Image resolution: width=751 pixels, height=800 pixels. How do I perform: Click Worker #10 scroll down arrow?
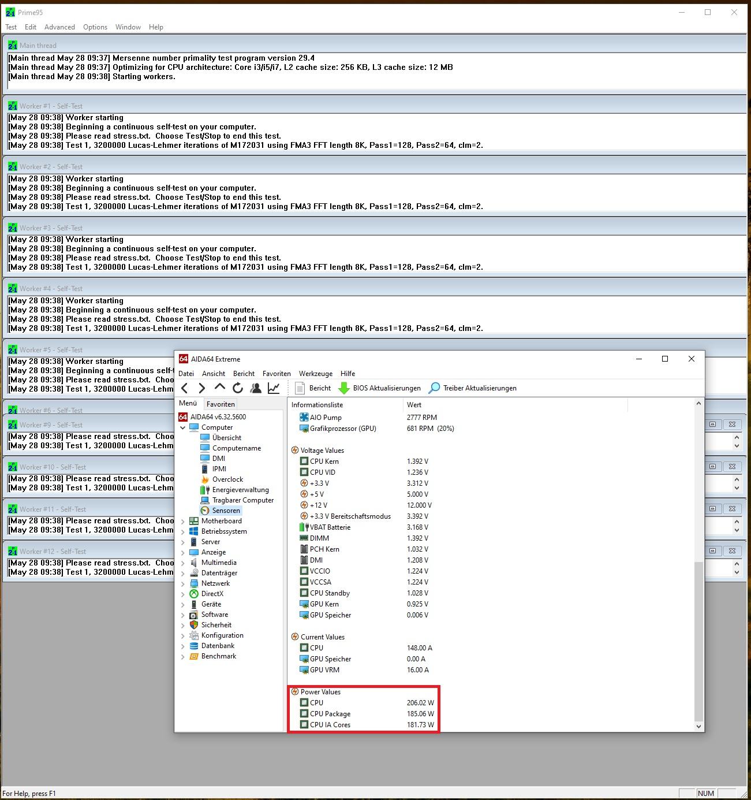[737, 488]
